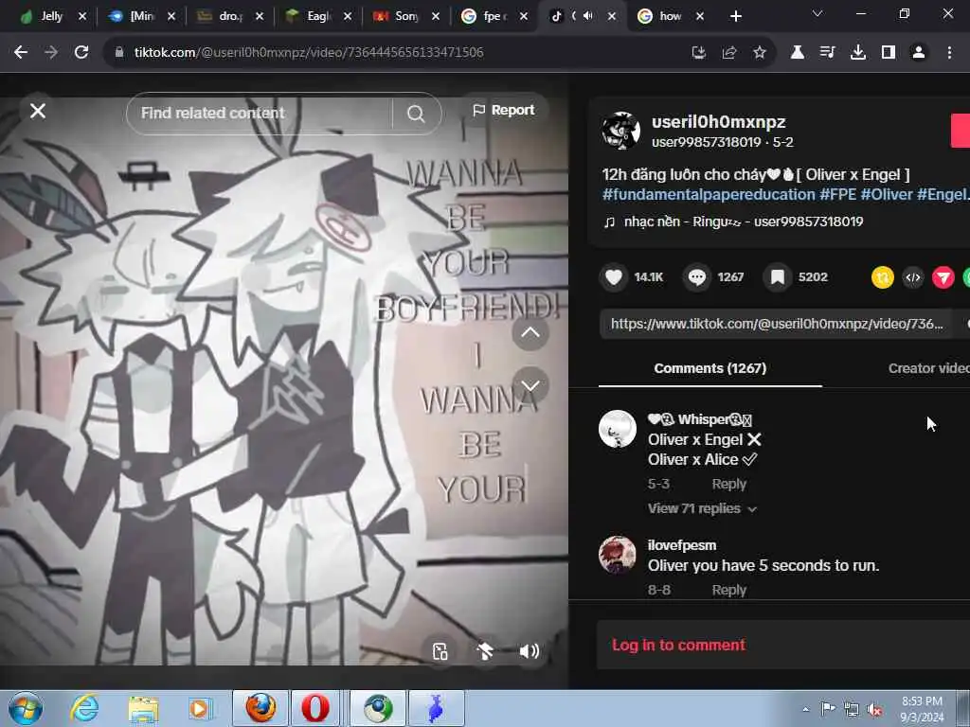Click the yellow repost icon
The image size is (970, 727).
[x=883, y=277]
